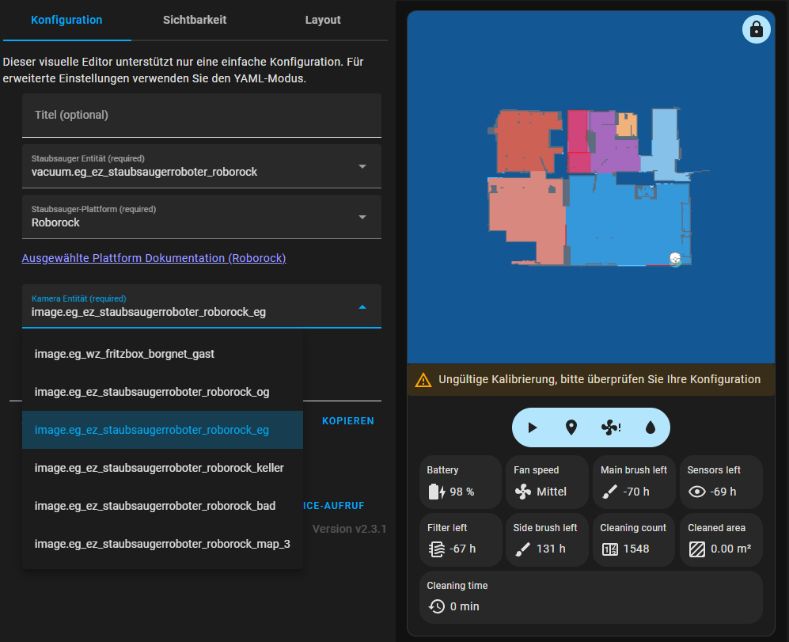This screenshot has width=789, height=642.
Task: Click the Sensors left eye tile
Action: (721, 481)
